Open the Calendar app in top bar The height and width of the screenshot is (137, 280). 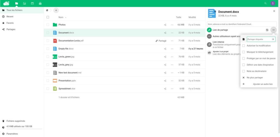click(32, 3)
